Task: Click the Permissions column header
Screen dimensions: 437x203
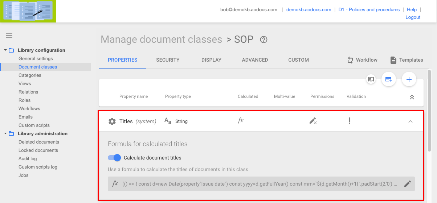Action: pos(322,96)
